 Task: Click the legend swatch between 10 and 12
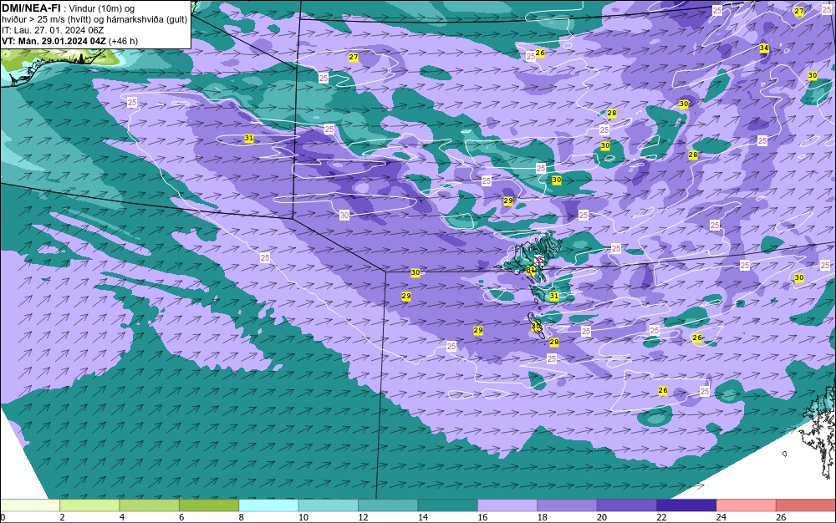click(x=329, y=505)
